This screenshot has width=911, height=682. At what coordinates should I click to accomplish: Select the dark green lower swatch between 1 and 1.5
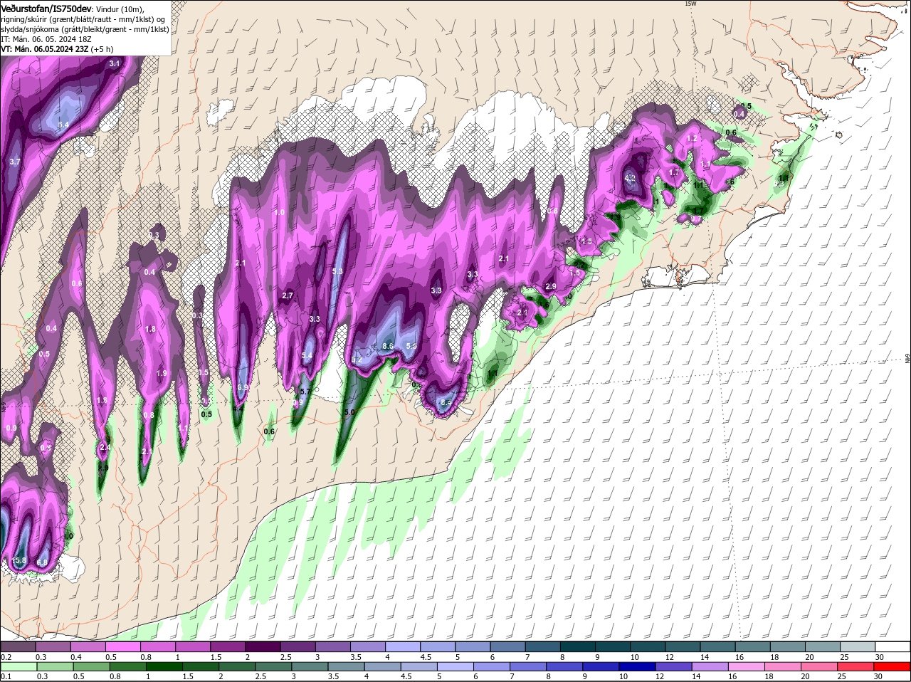pyautogui.click(x=164, y=667)
